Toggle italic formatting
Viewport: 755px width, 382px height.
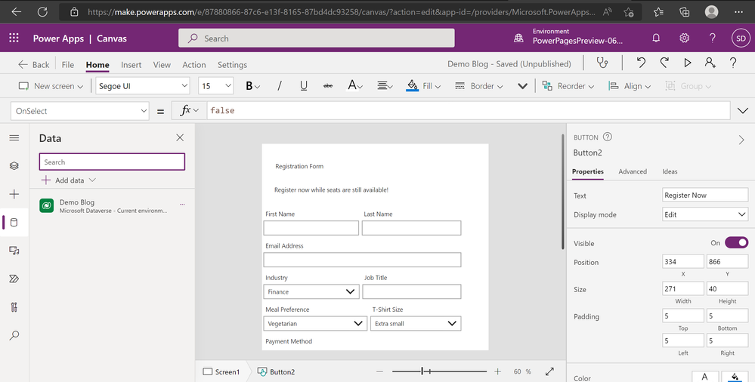click(280, 85)
